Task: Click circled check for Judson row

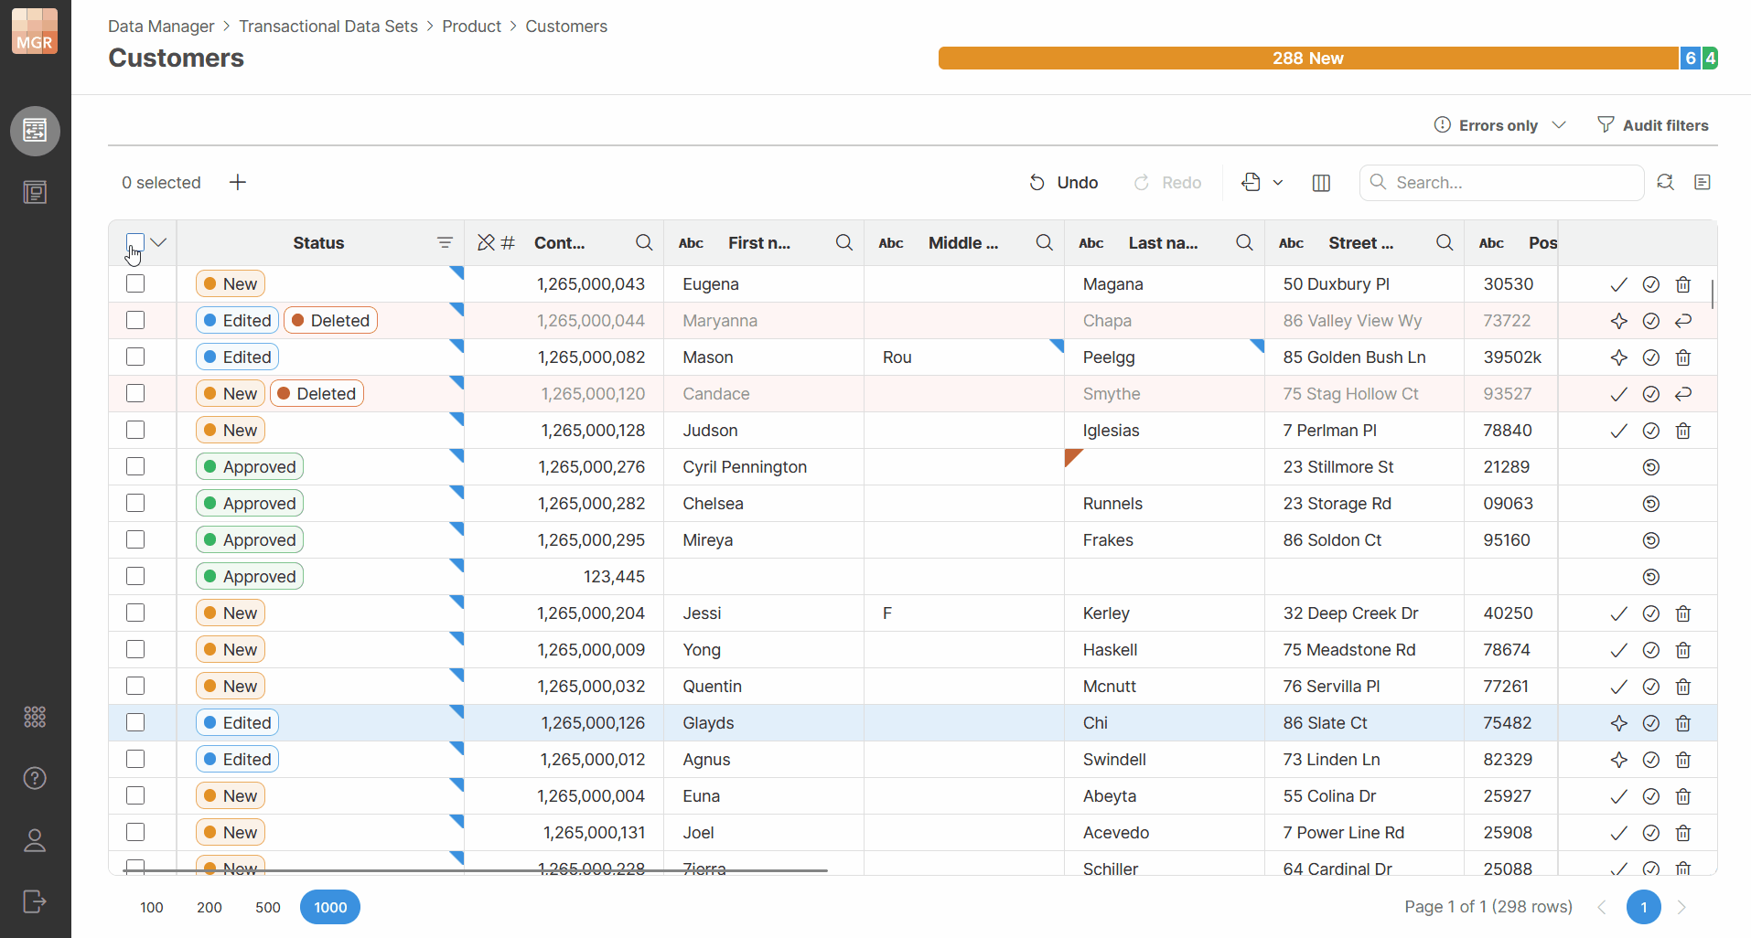Action: pos(1651,431)
